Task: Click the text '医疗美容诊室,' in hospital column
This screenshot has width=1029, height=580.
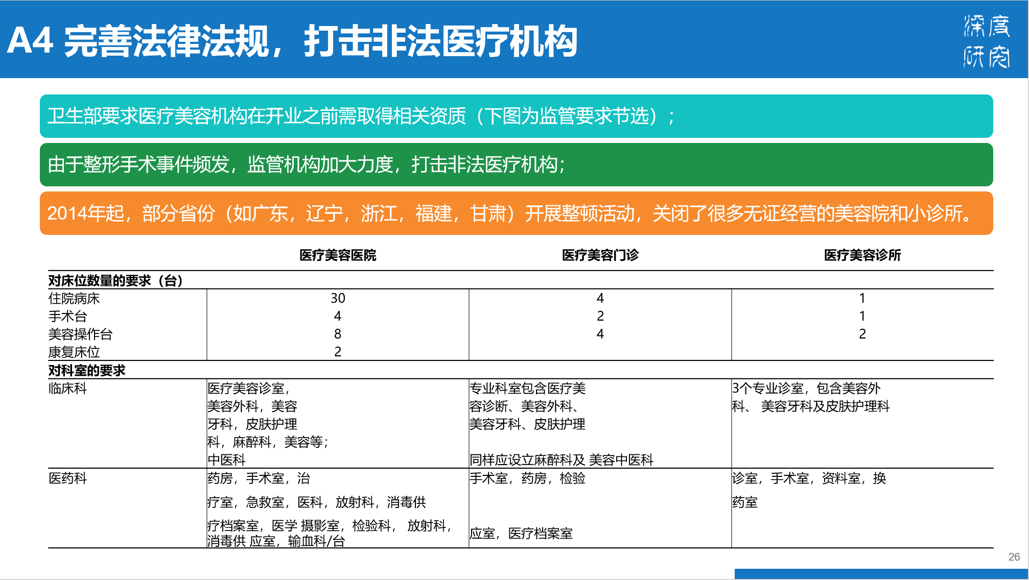Action: (249, 388)
